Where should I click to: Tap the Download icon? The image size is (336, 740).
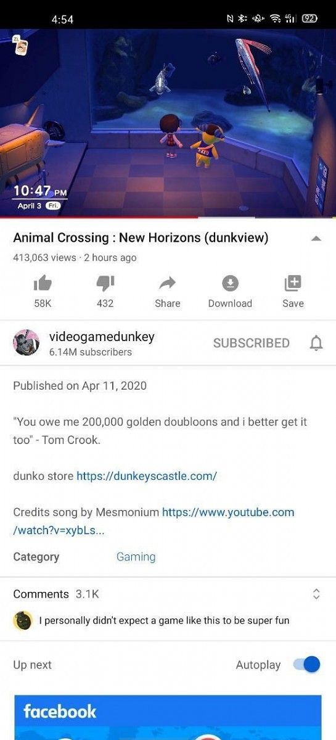click(230, 284)
